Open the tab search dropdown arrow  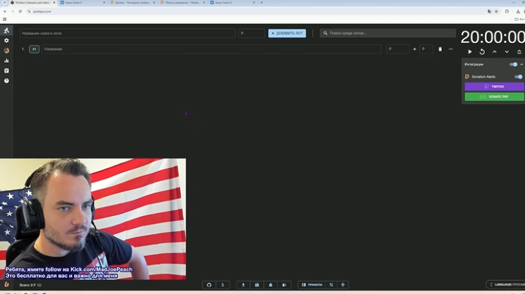5,3
